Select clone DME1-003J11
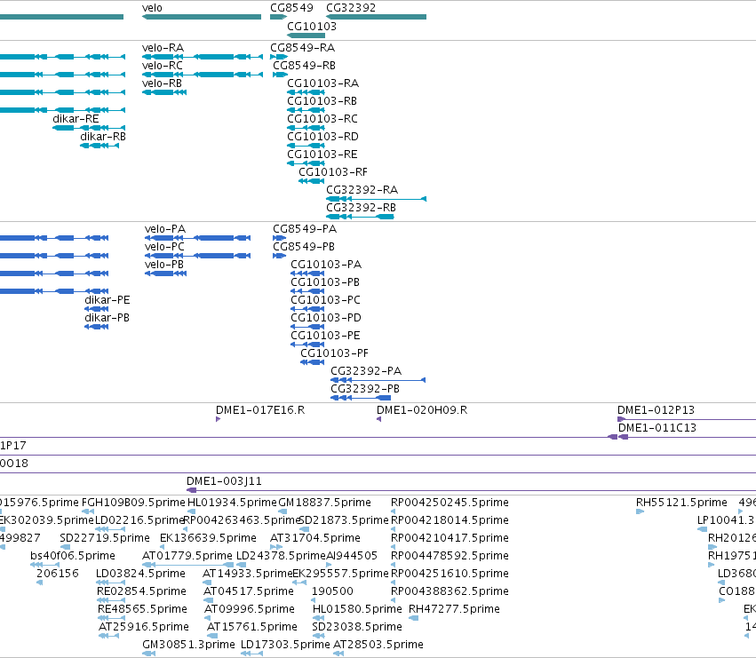The width and height of the screenshot is (756, 658). [224, 481]
